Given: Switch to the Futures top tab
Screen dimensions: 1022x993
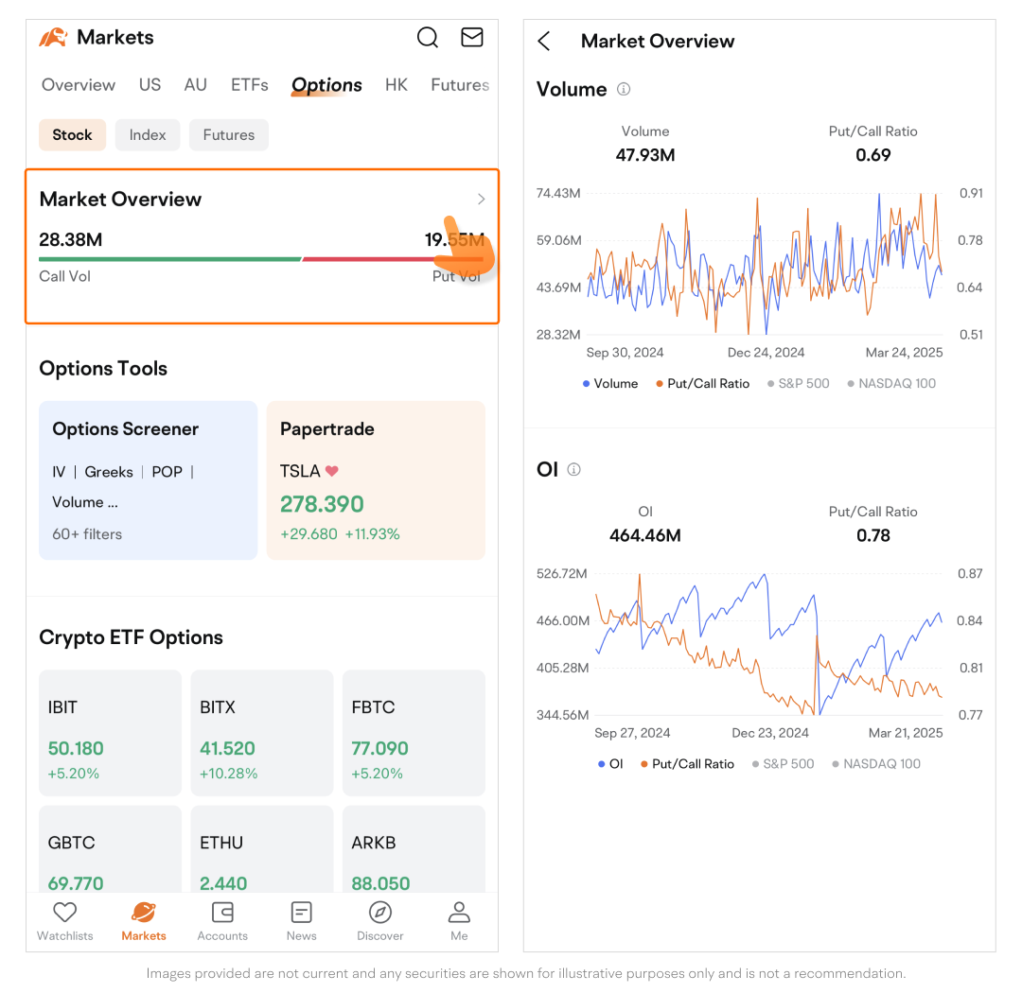Looking at the screenshot, I should point(459,84).
